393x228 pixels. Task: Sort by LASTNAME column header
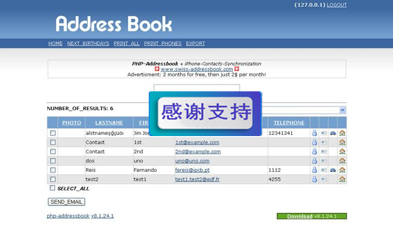(109, 123)
